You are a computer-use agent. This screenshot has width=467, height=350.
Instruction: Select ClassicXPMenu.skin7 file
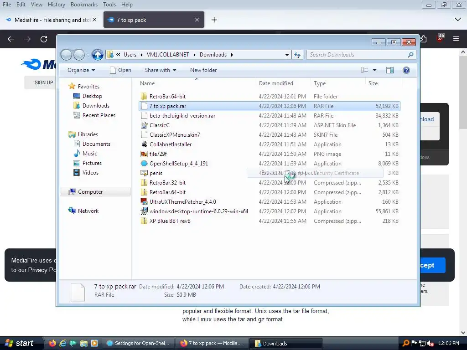[175, 135]
